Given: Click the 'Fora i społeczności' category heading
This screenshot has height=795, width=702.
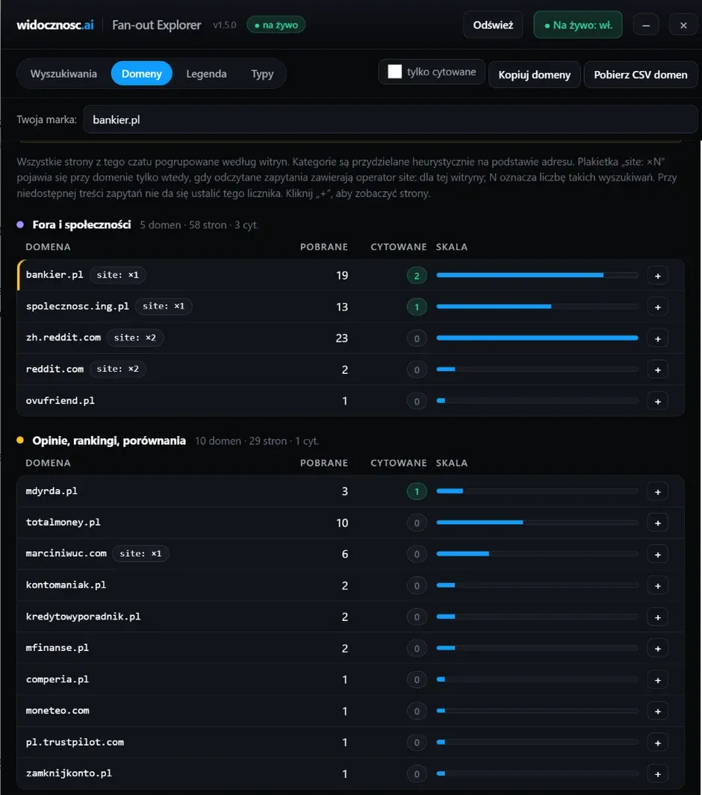Looking at the screenshot, I should click(81, 225).
